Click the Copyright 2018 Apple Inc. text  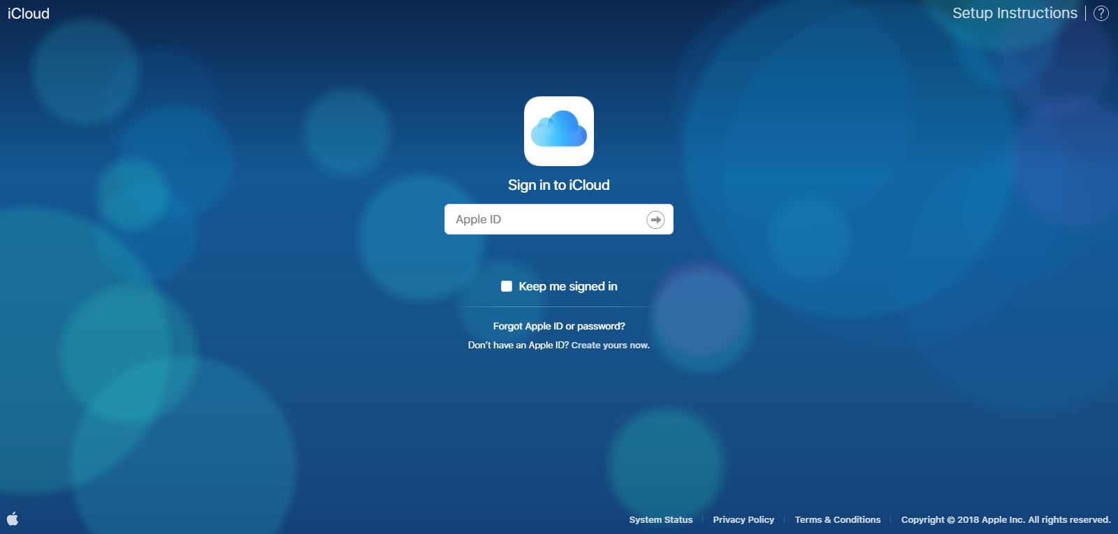point(1006,519)
